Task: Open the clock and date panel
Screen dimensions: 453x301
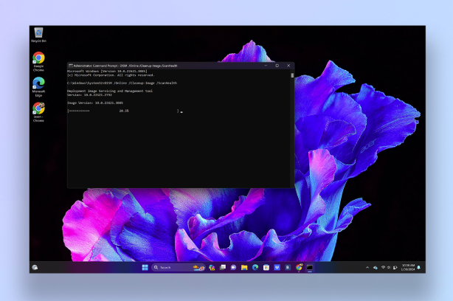Action: (x=408, y=267)
